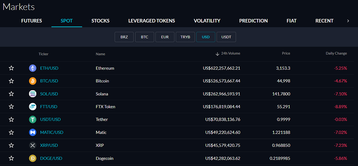Screen dimensions: 358x166
Task: Filter markets by EUR quote currency
Action: coord(165,37)
